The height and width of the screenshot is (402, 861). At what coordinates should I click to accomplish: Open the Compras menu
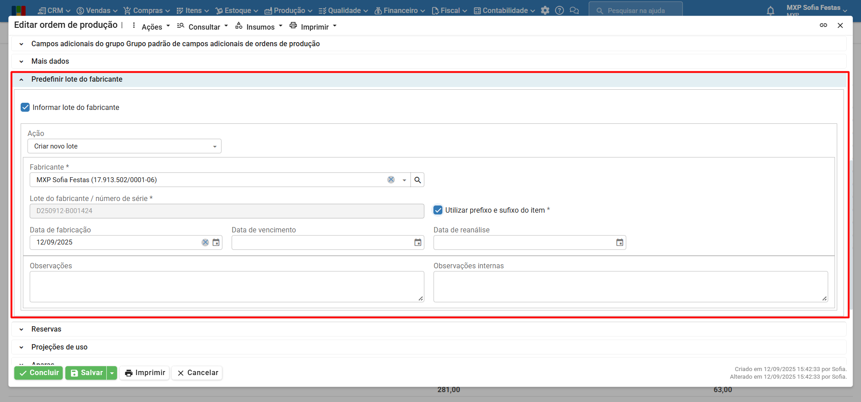tap(147, 10)
